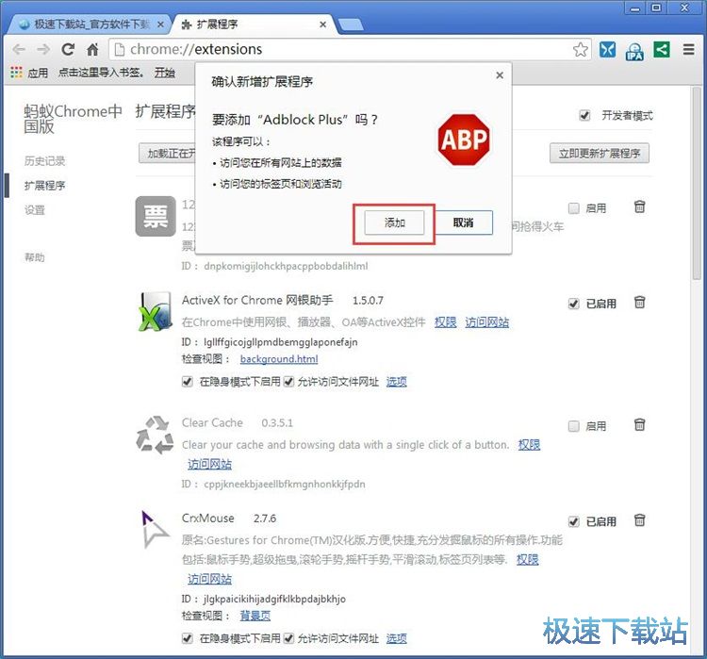Open CrxMouse 权限 link

tap(528, 560)
